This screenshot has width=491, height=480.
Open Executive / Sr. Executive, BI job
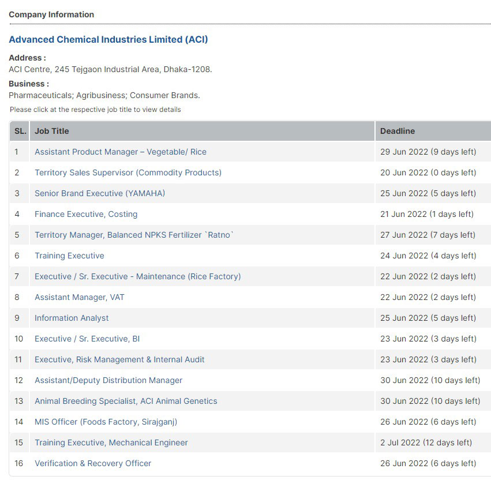87,339
